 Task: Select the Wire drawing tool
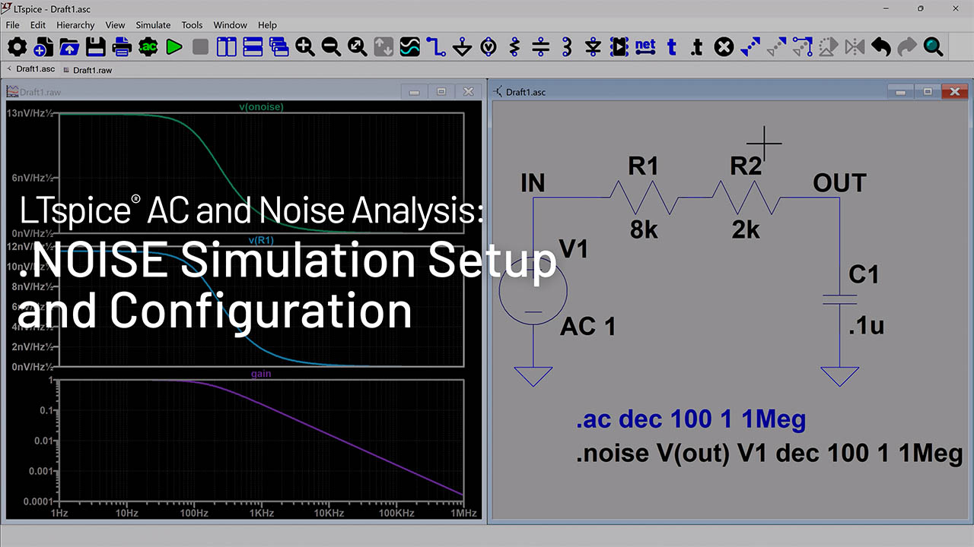coord(436,47)
